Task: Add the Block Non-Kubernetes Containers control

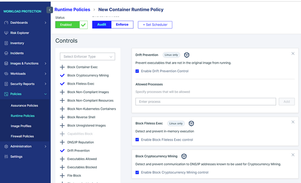Action: coord(62,109)
